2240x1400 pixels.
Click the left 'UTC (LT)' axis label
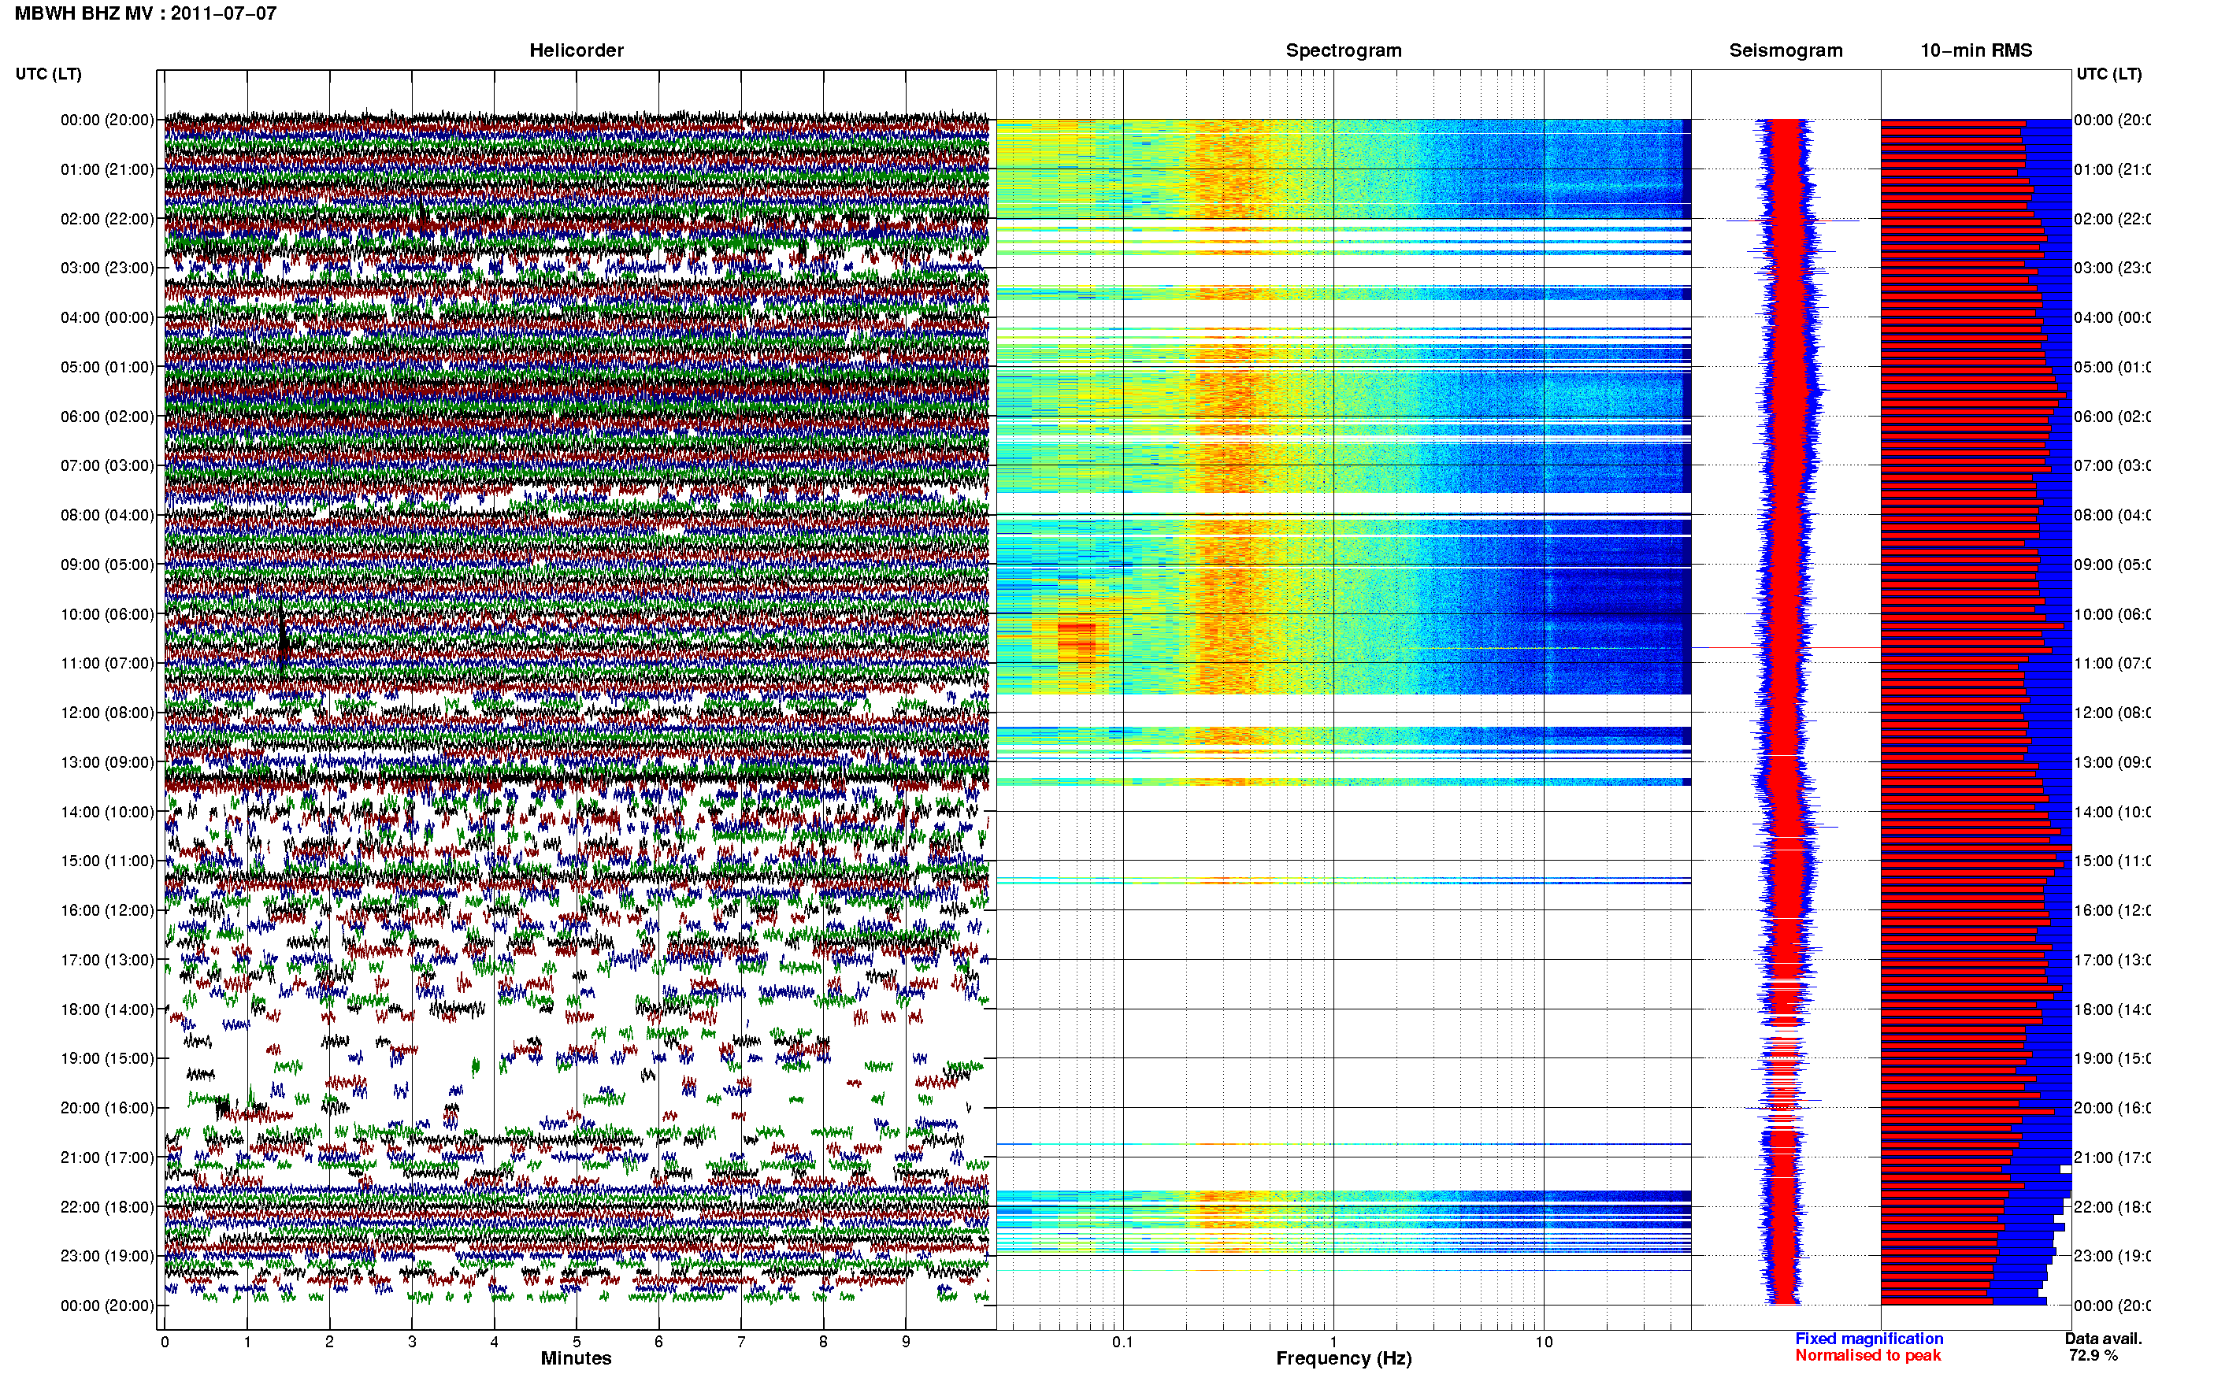(48, 74)
